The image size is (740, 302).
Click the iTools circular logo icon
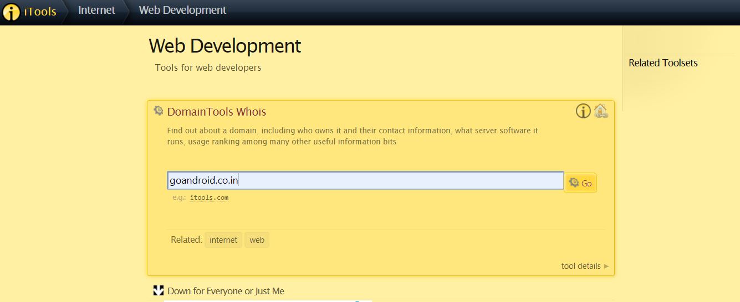(x=11, y=12)
